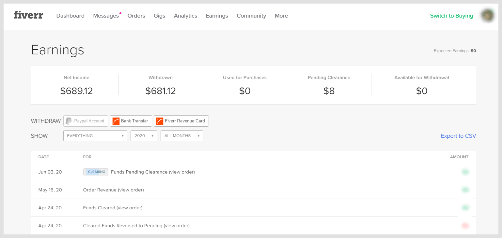This screenshot has height=238, width=502.
Task: Select Earnings in top navigation
Action: tap(217, 16)
